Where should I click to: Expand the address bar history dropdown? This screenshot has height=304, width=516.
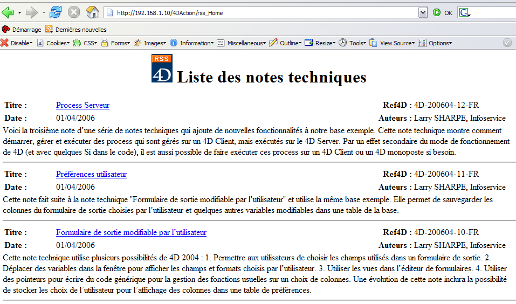tap(423, 12)
